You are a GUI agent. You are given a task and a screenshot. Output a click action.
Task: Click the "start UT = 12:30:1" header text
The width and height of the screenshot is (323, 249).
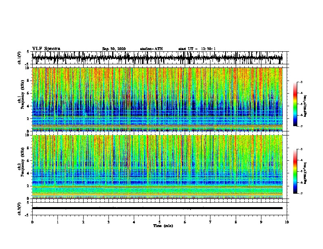197,49
